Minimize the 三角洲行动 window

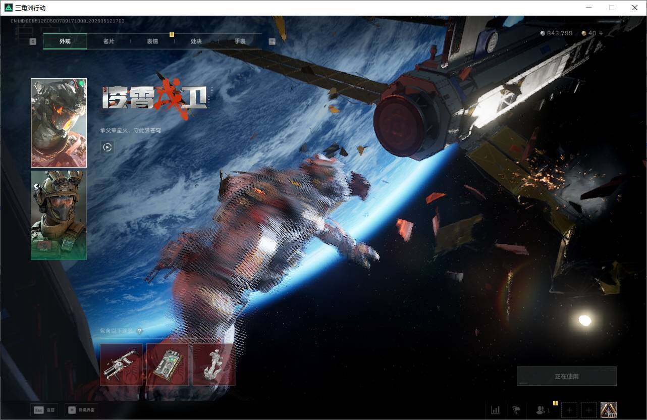[589, 8]
